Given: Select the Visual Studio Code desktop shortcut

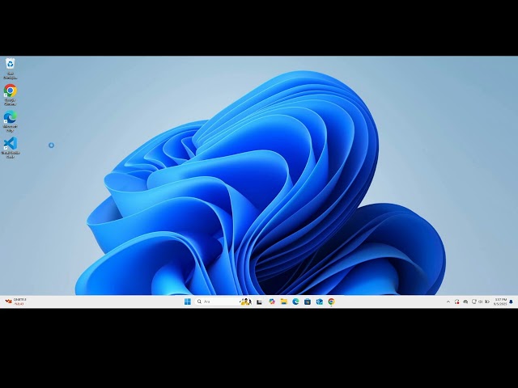Looking at the screenshot, I should [11, 147].
